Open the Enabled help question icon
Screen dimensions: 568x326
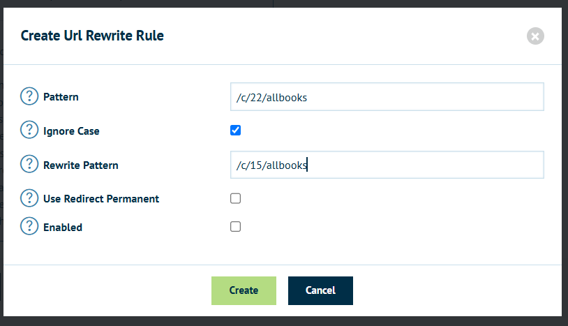point(29,226)
